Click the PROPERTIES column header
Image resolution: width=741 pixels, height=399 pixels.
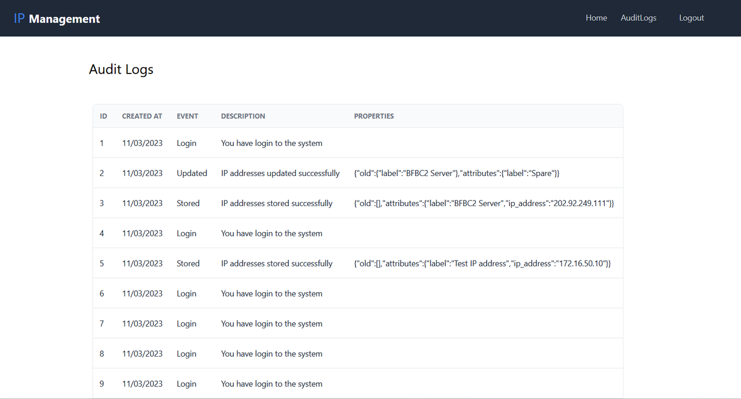click(x=374, y=116)
